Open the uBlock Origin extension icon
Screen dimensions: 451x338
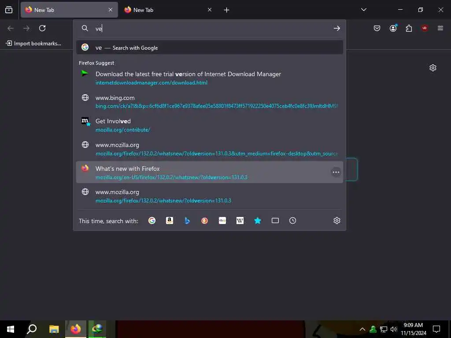[425, 28]
